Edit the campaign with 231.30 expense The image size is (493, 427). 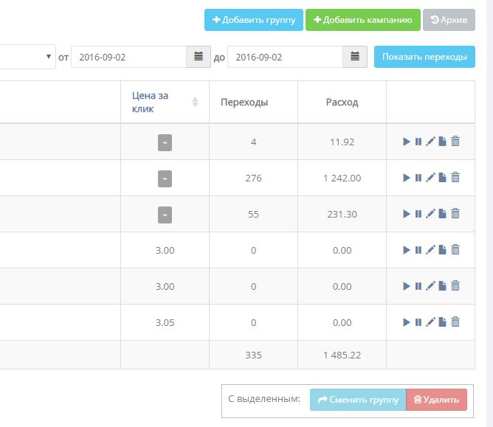tap(430, 214)
